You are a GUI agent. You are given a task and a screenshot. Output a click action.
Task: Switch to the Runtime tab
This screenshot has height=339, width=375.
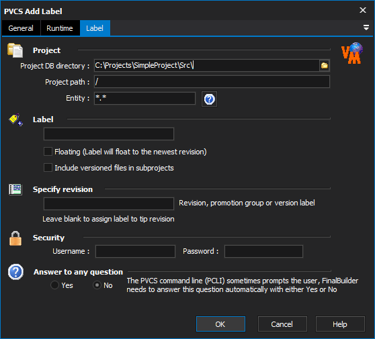(60, 28)
